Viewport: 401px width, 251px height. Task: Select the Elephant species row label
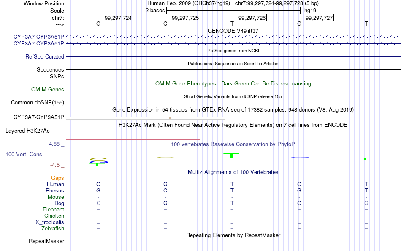click(53, 209)
